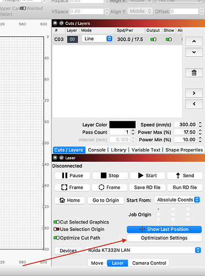
Task: Switch to the Move tab
Action: pyautogui.click(x=97, y=263)
